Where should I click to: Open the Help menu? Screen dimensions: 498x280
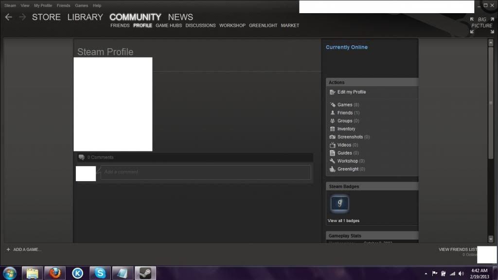coord(97,5)
